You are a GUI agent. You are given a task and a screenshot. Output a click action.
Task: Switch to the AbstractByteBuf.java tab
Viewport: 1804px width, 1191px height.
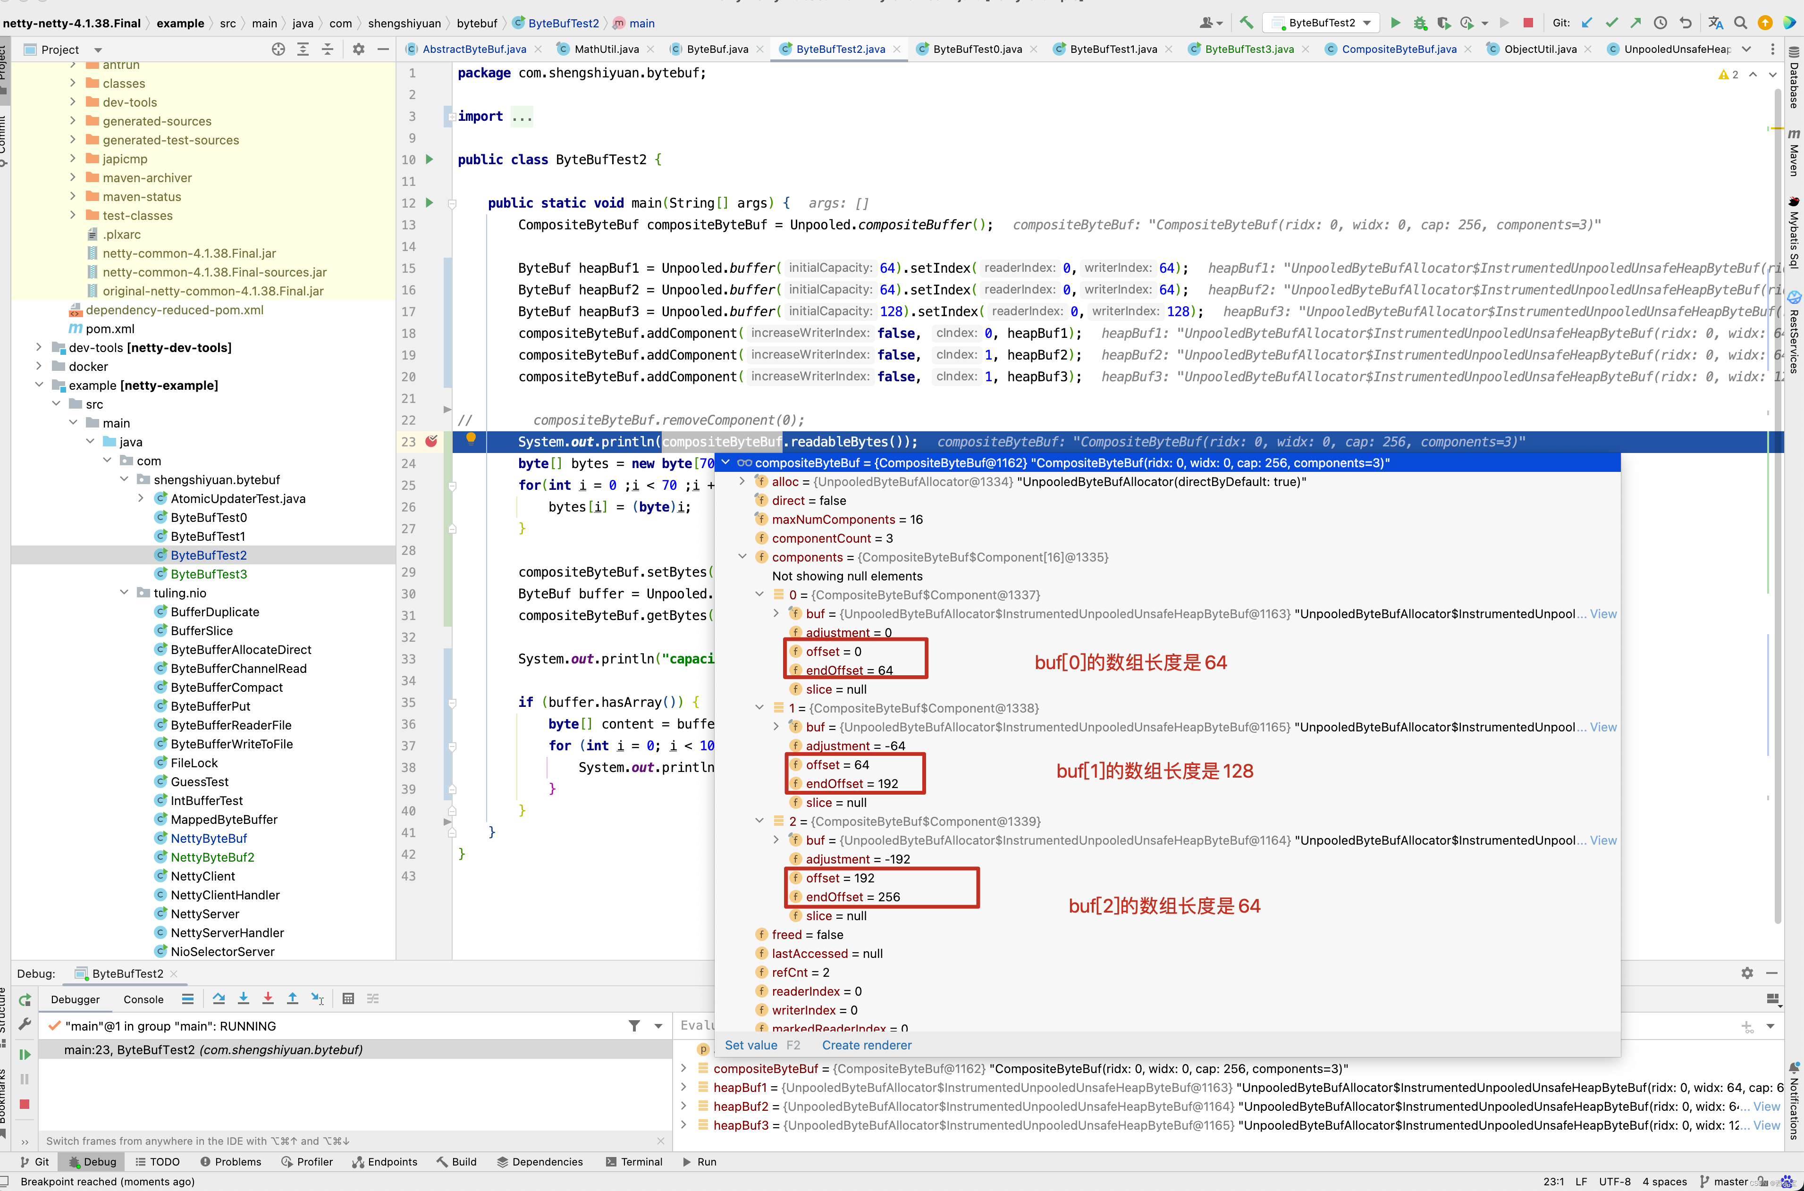click(x=474, y=50)
